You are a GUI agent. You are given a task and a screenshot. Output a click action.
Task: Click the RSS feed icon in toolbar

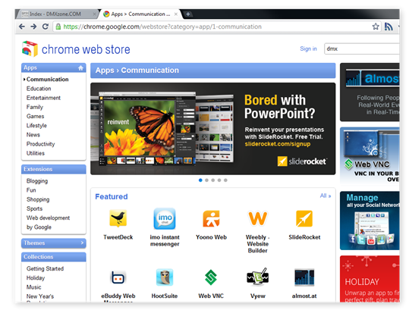pos(389,27)
